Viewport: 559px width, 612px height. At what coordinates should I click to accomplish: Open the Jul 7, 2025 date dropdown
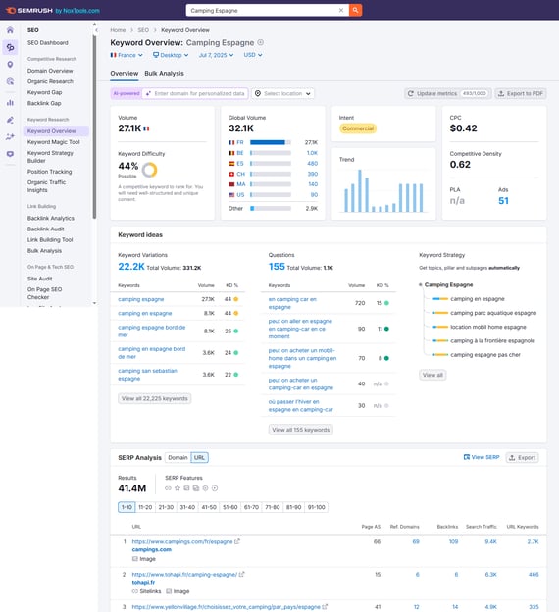click(217, 55)
